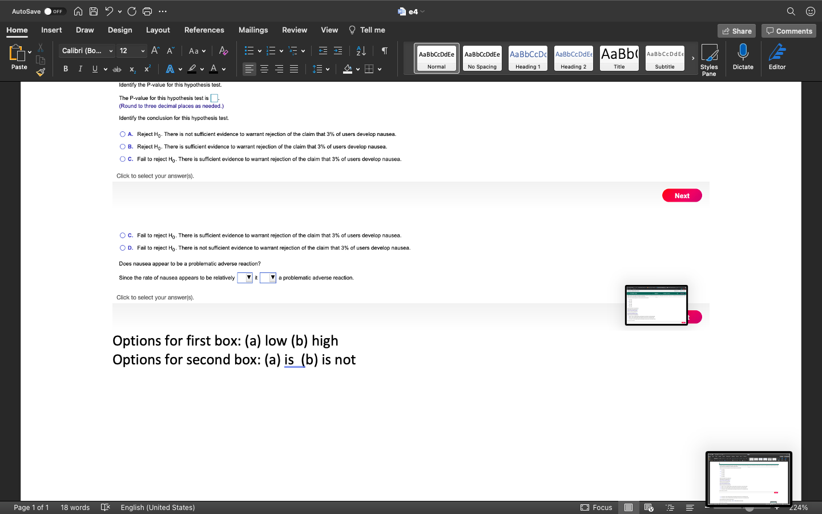Open the font size dropdown
This screenshot has height=514, width=822.
(142, 51)
